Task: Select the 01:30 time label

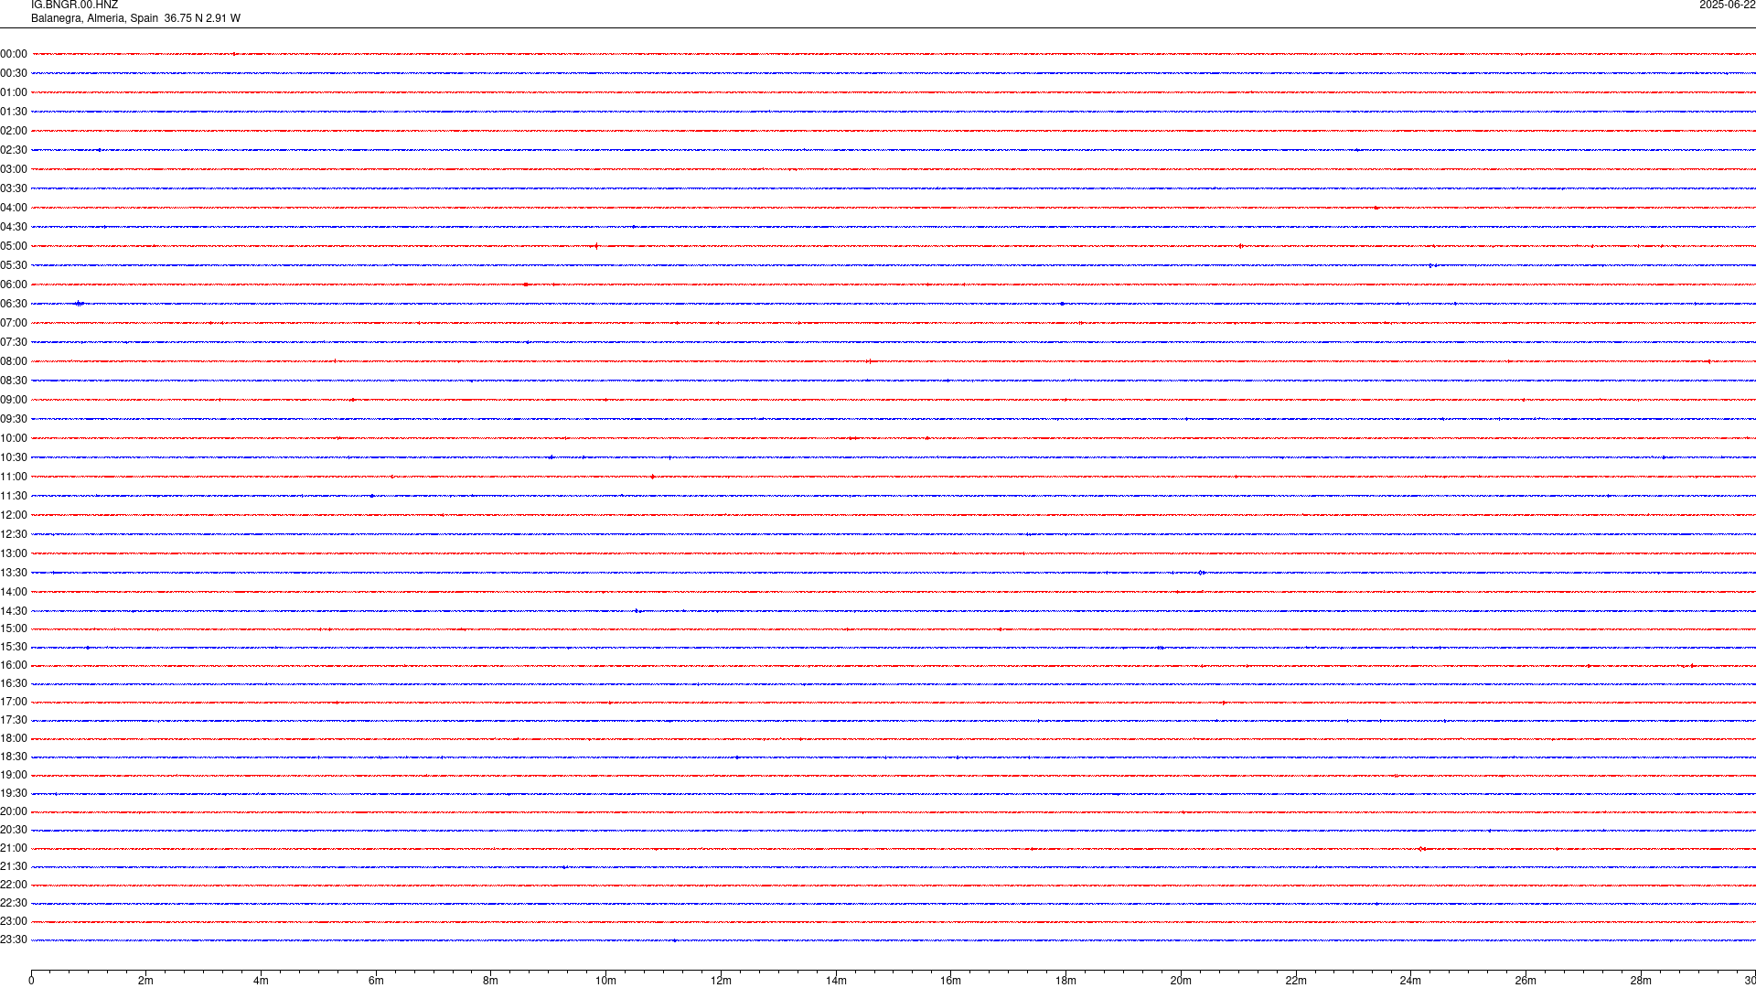Action: pos(14,112)
